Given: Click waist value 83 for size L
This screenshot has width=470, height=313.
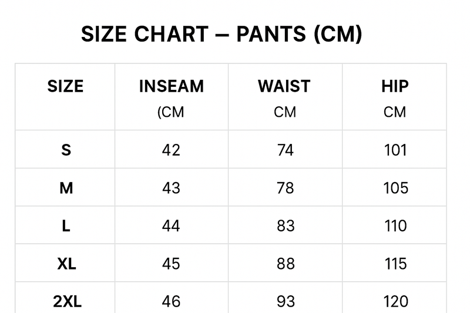Looking at the screenshot, I should click(x=285, y=226).
